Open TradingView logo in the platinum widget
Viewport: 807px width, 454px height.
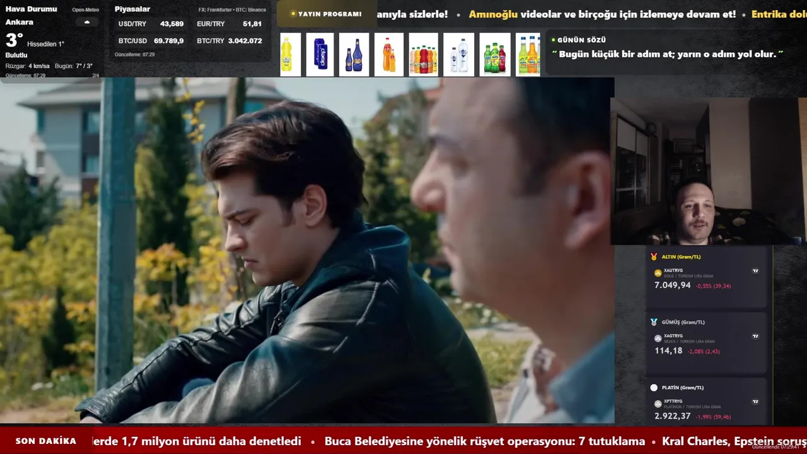[x=755, y=402]
